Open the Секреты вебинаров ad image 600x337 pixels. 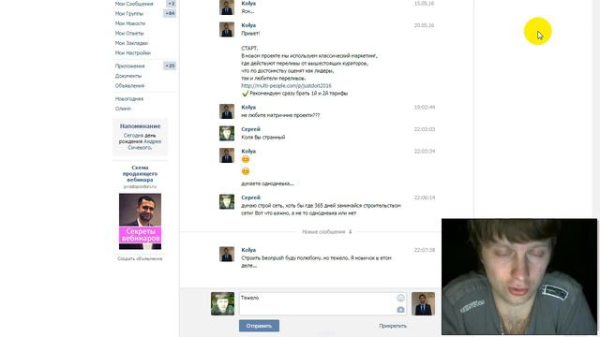(140, 221)
